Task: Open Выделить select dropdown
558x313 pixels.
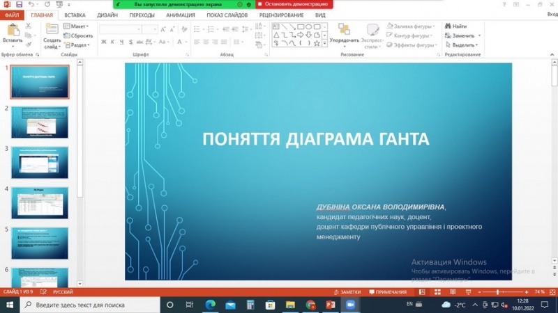Action: click(x=462, y=45)
